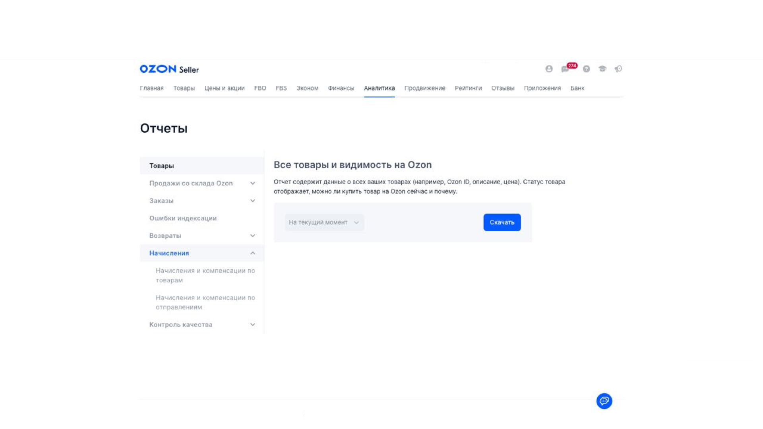The image size is (763, 429).
Task: Switch to the FBS tab
Action: tap(281, 88)
